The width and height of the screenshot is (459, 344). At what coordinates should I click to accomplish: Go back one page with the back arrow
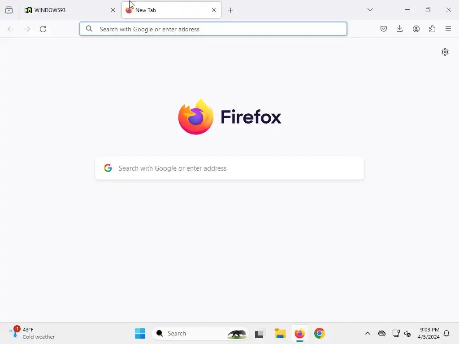11,29
